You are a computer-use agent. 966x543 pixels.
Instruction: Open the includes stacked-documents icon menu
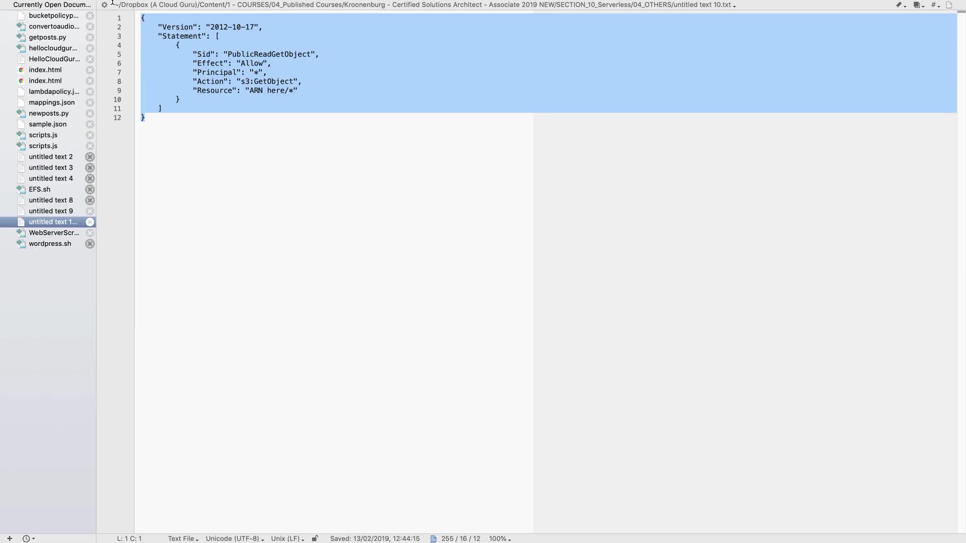[917, 5]
